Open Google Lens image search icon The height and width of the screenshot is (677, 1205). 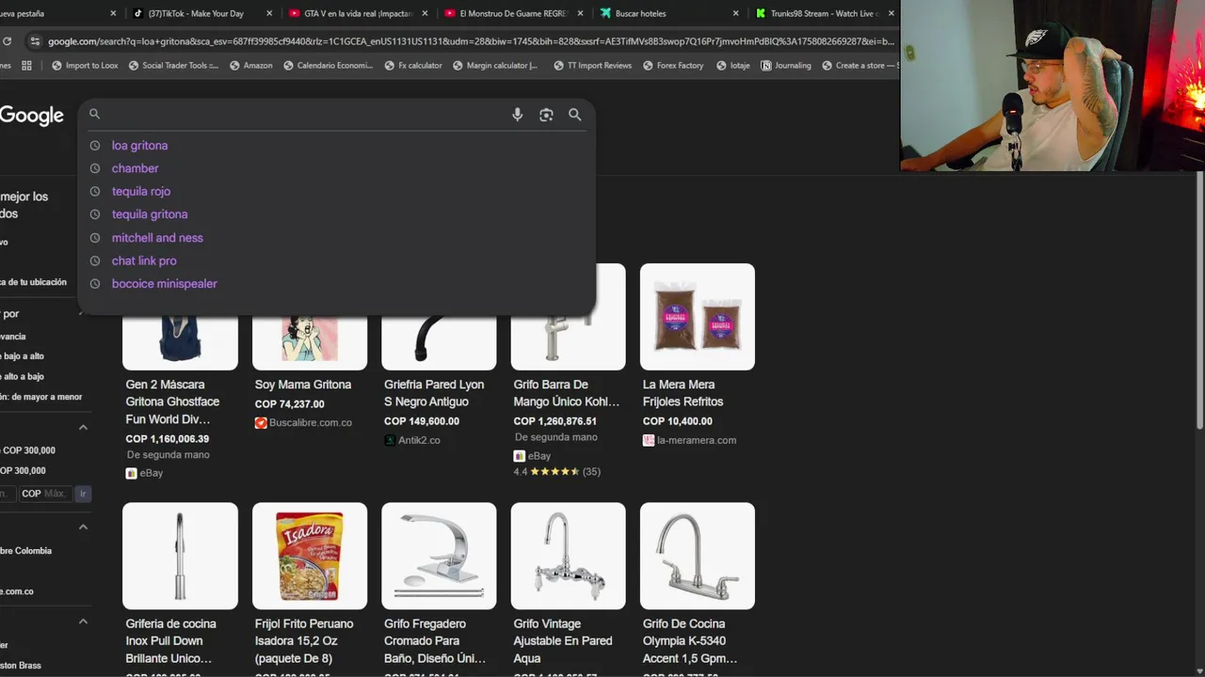click(546, 115)
